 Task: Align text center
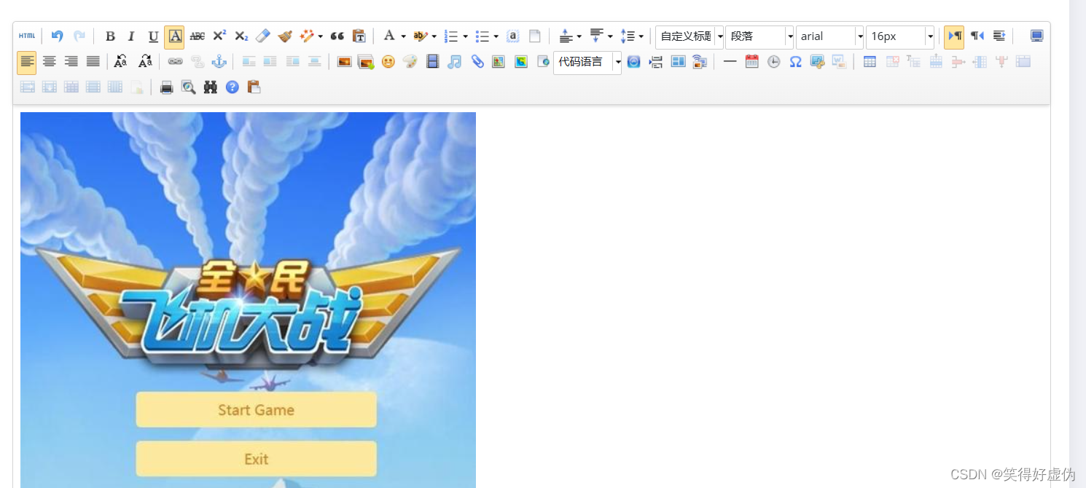[49, 62]
